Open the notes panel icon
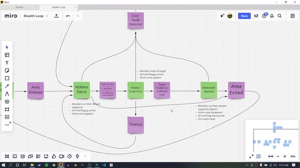This screenshot has height=168, width=300. [292, 16]
